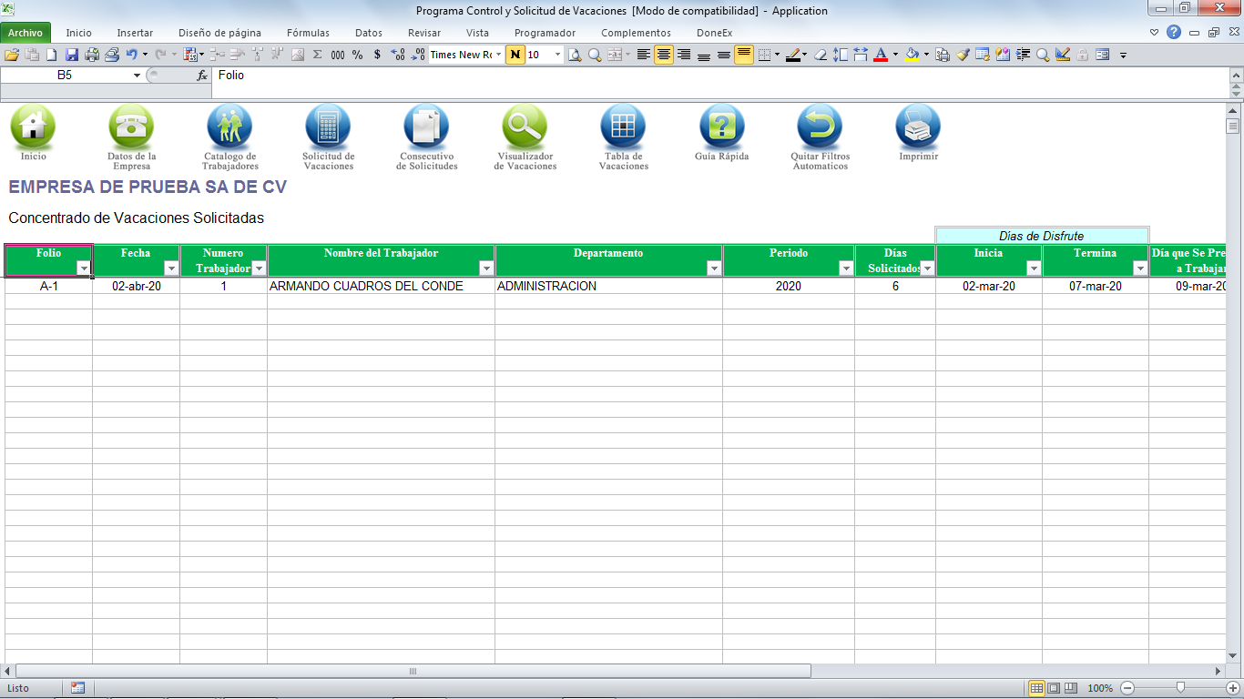Switch to Normal view in status bar
1244x699 pixels.
[x=1036, y=688]
